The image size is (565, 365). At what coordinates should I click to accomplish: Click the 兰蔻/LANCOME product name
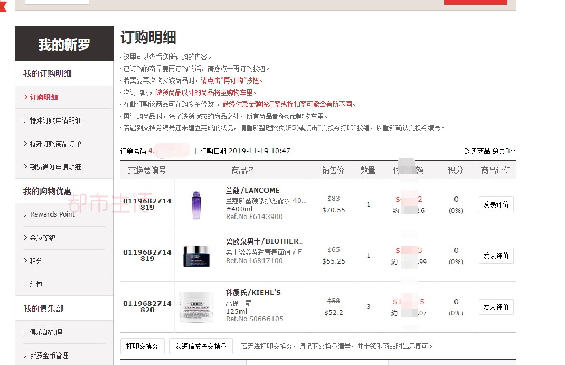[x=252, y=190]
